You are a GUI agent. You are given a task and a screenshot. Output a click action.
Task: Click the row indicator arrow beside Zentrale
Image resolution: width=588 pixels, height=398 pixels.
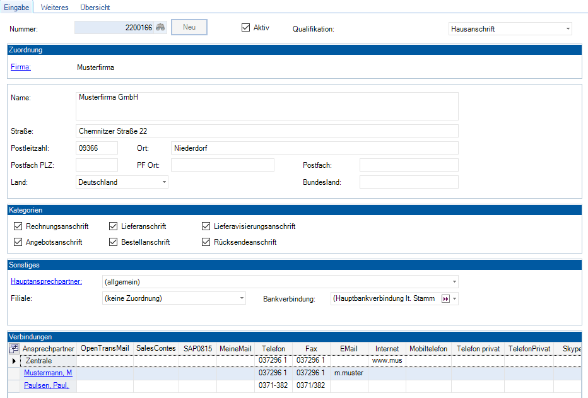click(x=14, y=361)
